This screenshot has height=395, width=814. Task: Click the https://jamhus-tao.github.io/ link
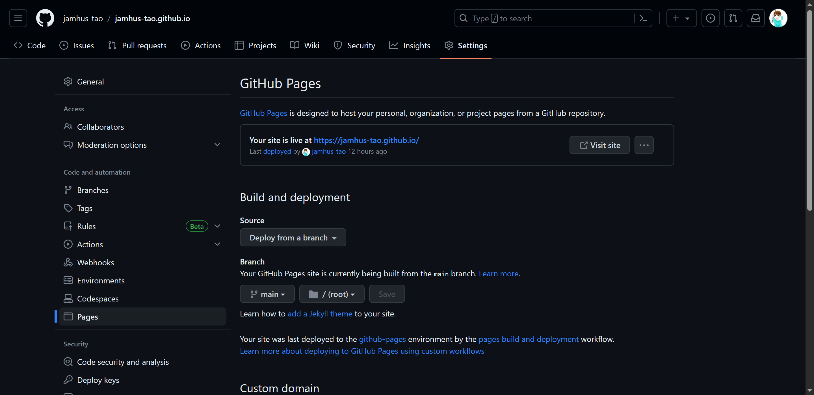pos(366,140)
